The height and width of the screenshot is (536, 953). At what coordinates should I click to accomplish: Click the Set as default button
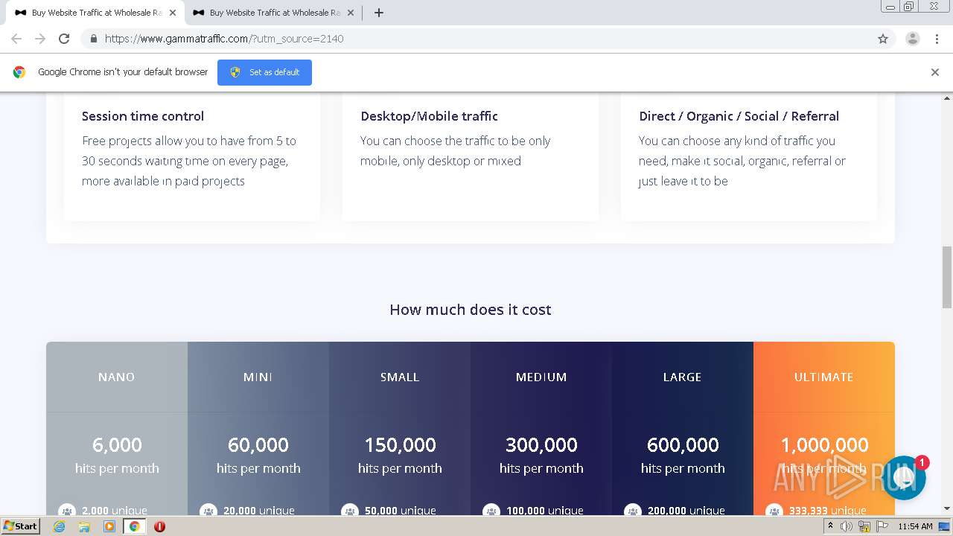point(264,72)
